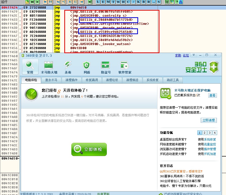Open 防盗号 account protection section
Image resolution: width=226 pixels, height=195 pixels.
click(x=106, y=67)
